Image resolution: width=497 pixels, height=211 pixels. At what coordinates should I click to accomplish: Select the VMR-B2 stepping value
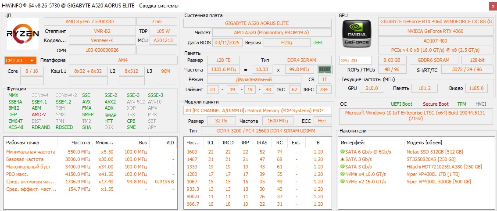point(102,32)
